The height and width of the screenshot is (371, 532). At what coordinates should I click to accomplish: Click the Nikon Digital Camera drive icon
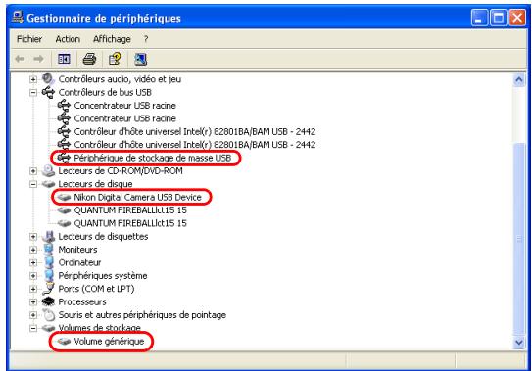(x=64, y=197)
